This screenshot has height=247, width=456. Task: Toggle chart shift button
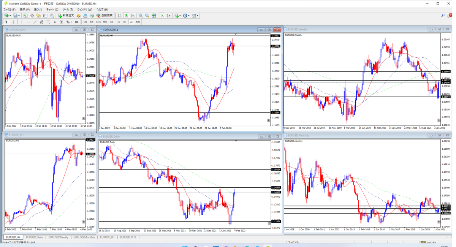click(x=168, y=16)
